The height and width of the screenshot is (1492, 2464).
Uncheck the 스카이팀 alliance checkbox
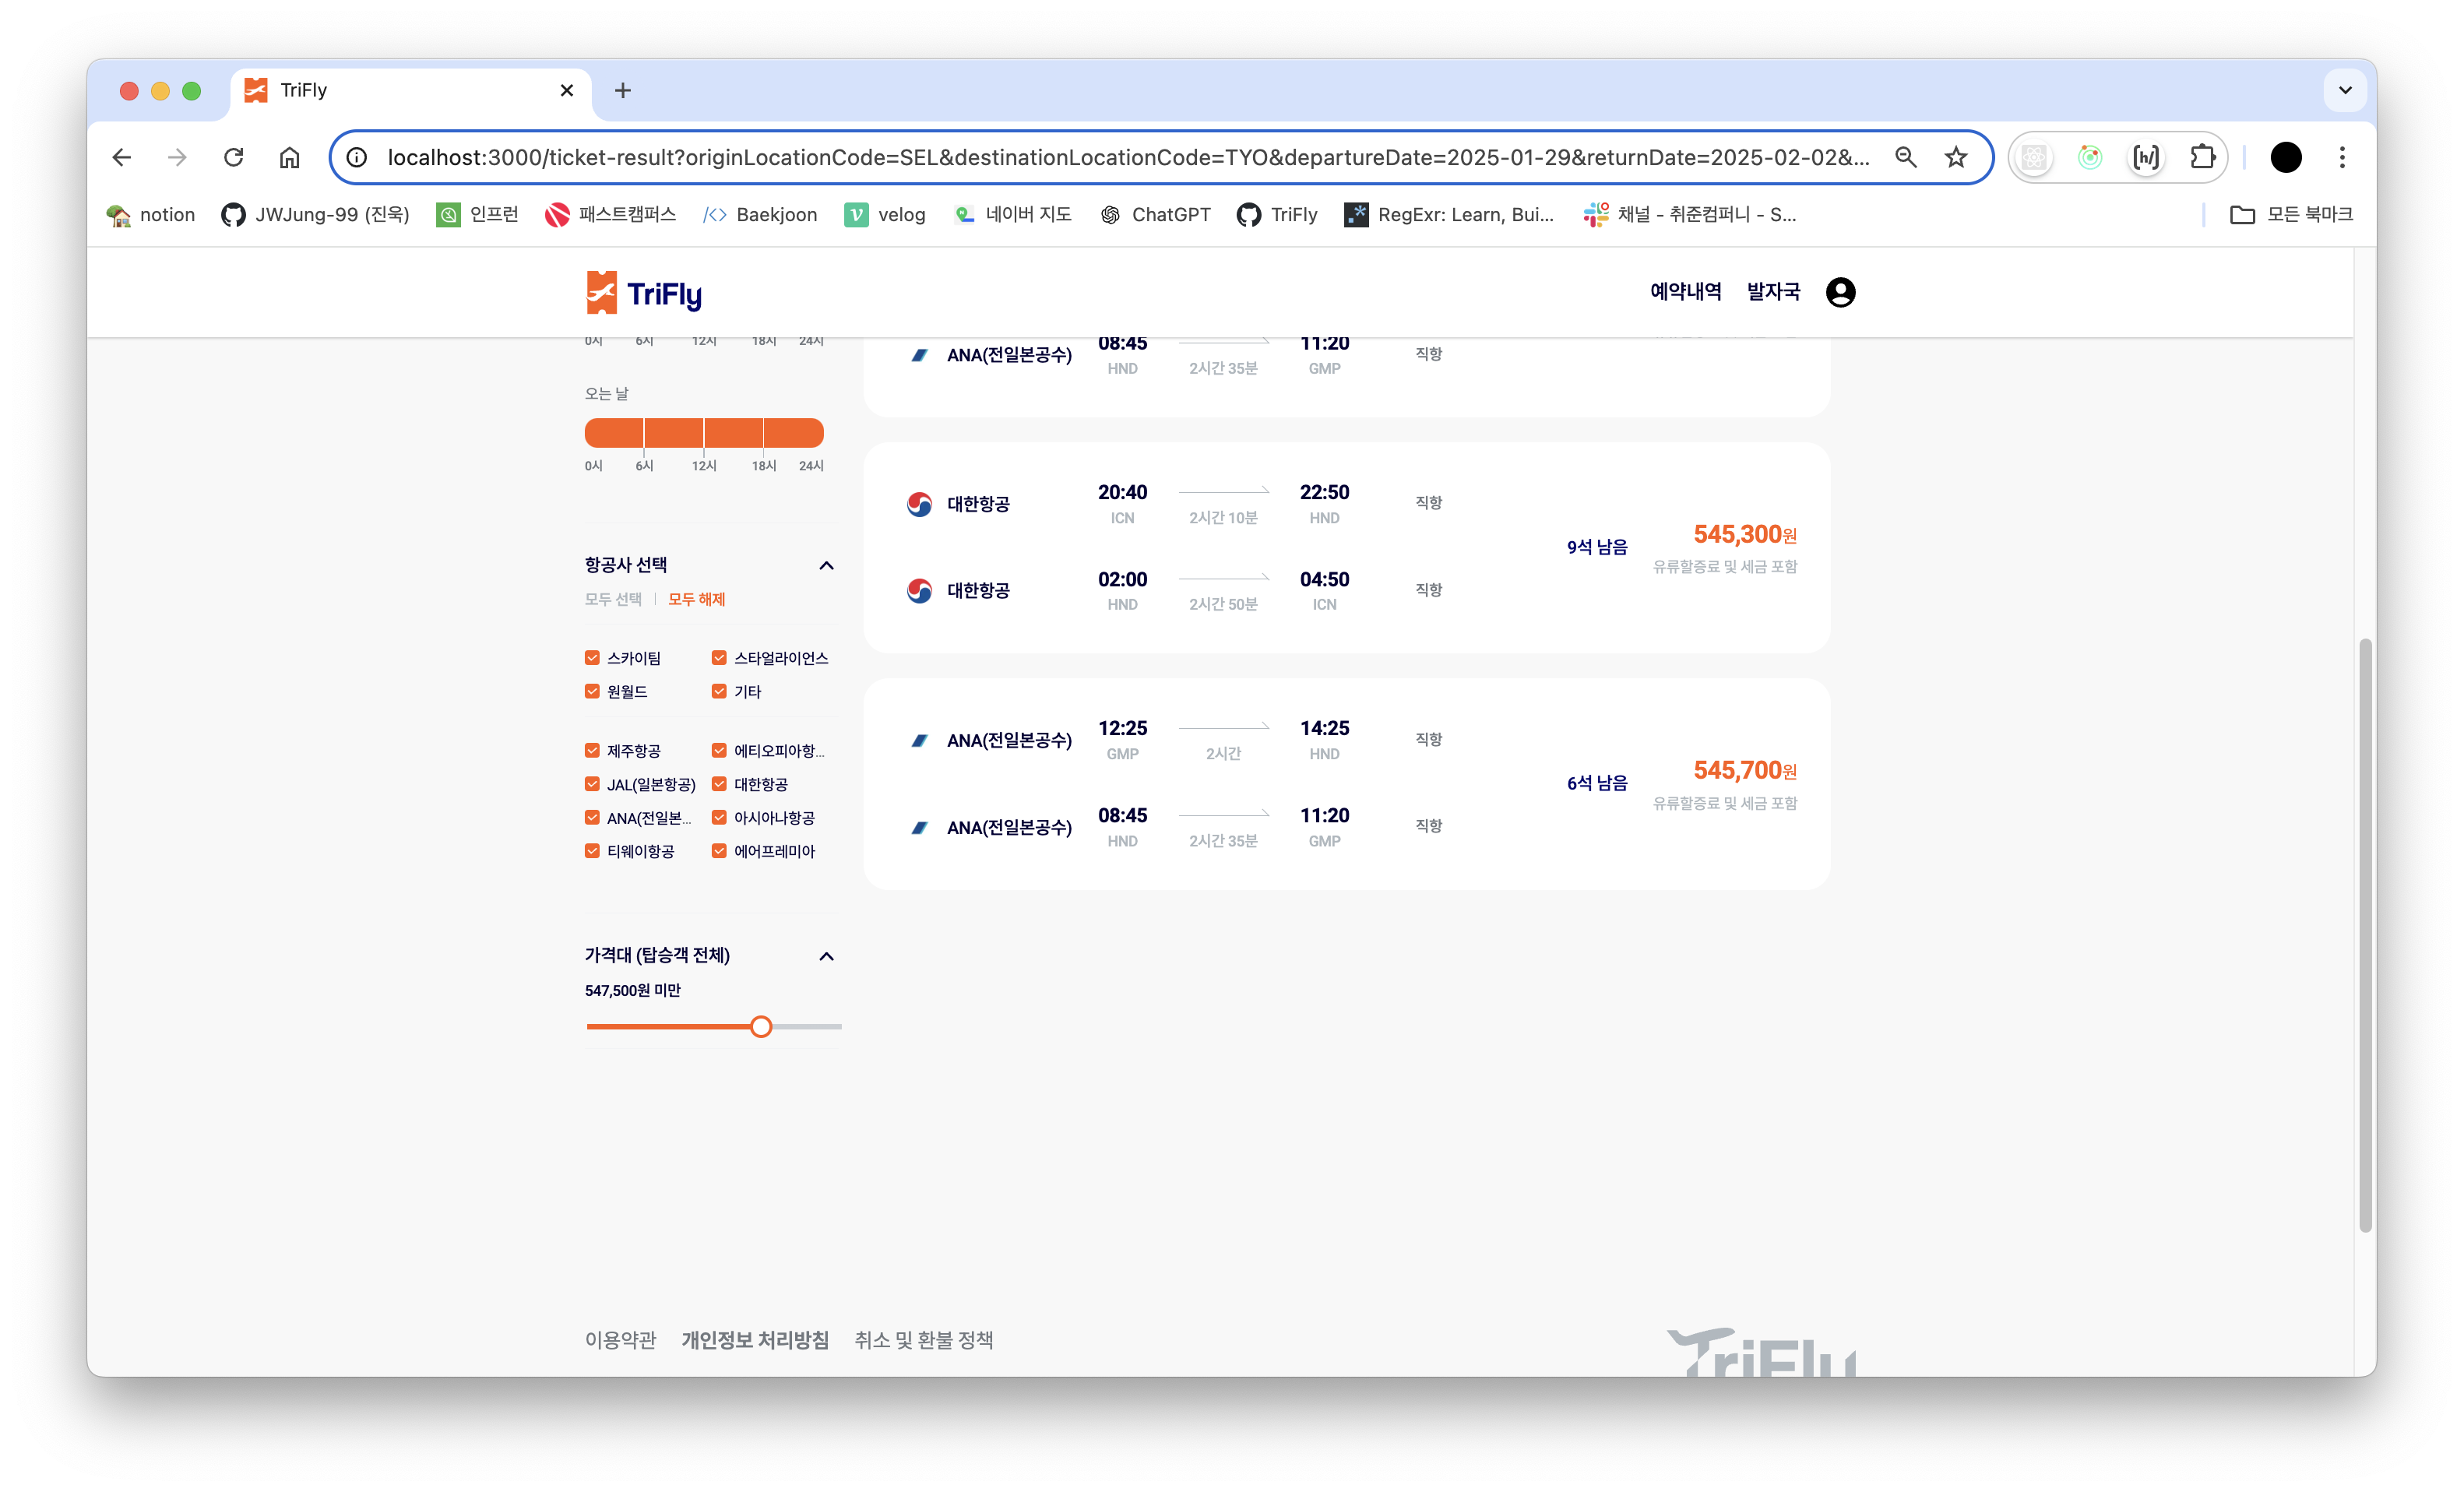tap(592, 658)
